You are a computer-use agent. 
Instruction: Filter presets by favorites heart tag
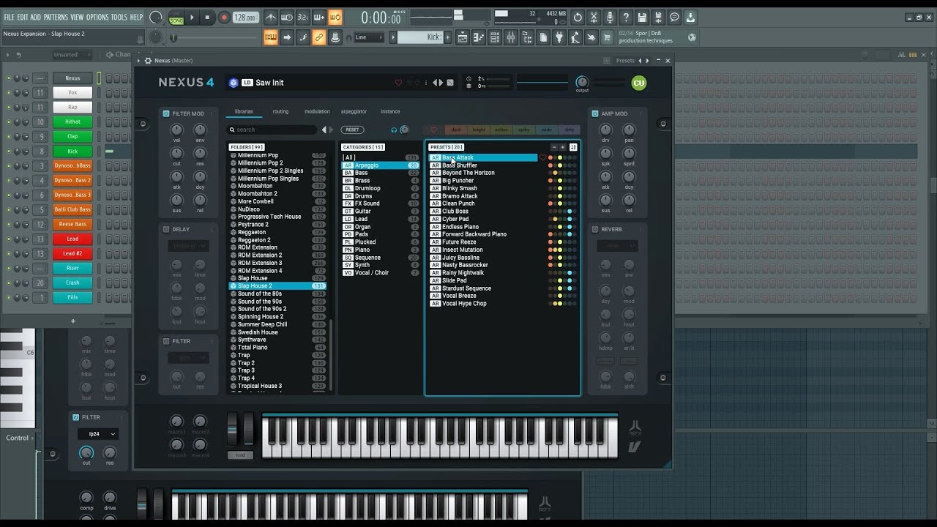click(433, 130)
